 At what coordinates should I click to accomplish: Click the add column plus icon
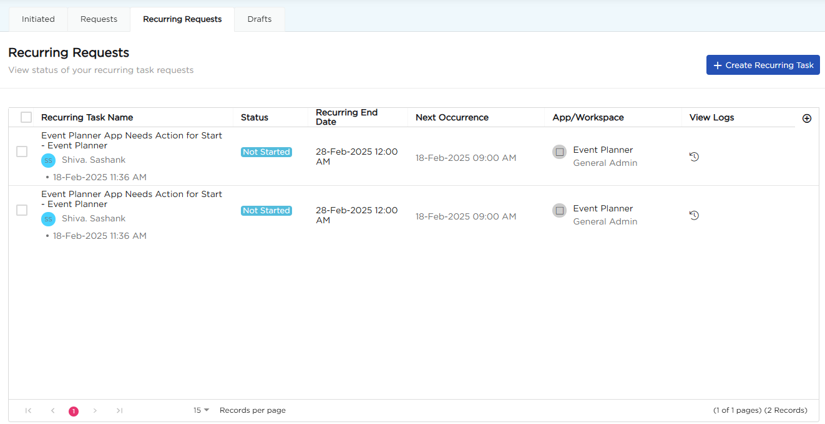pos(806,118)
